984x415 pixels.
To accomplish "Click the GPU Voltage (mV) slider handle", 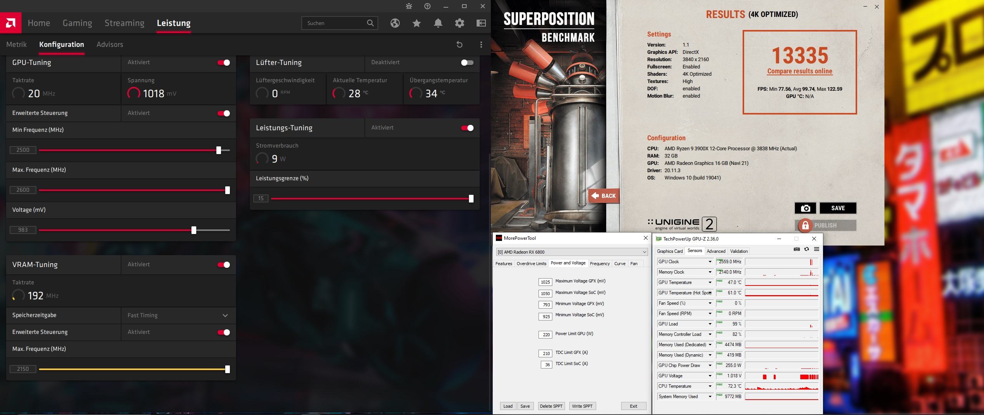I will click(x=194, y=230).
